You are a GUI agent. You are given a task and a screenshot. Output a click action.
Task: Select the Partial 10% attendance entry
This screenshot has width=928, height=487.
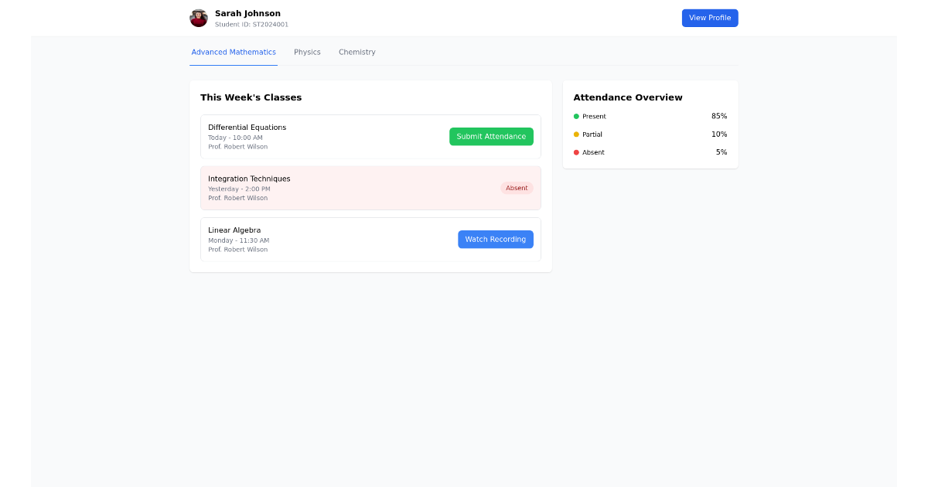[650, 134]
